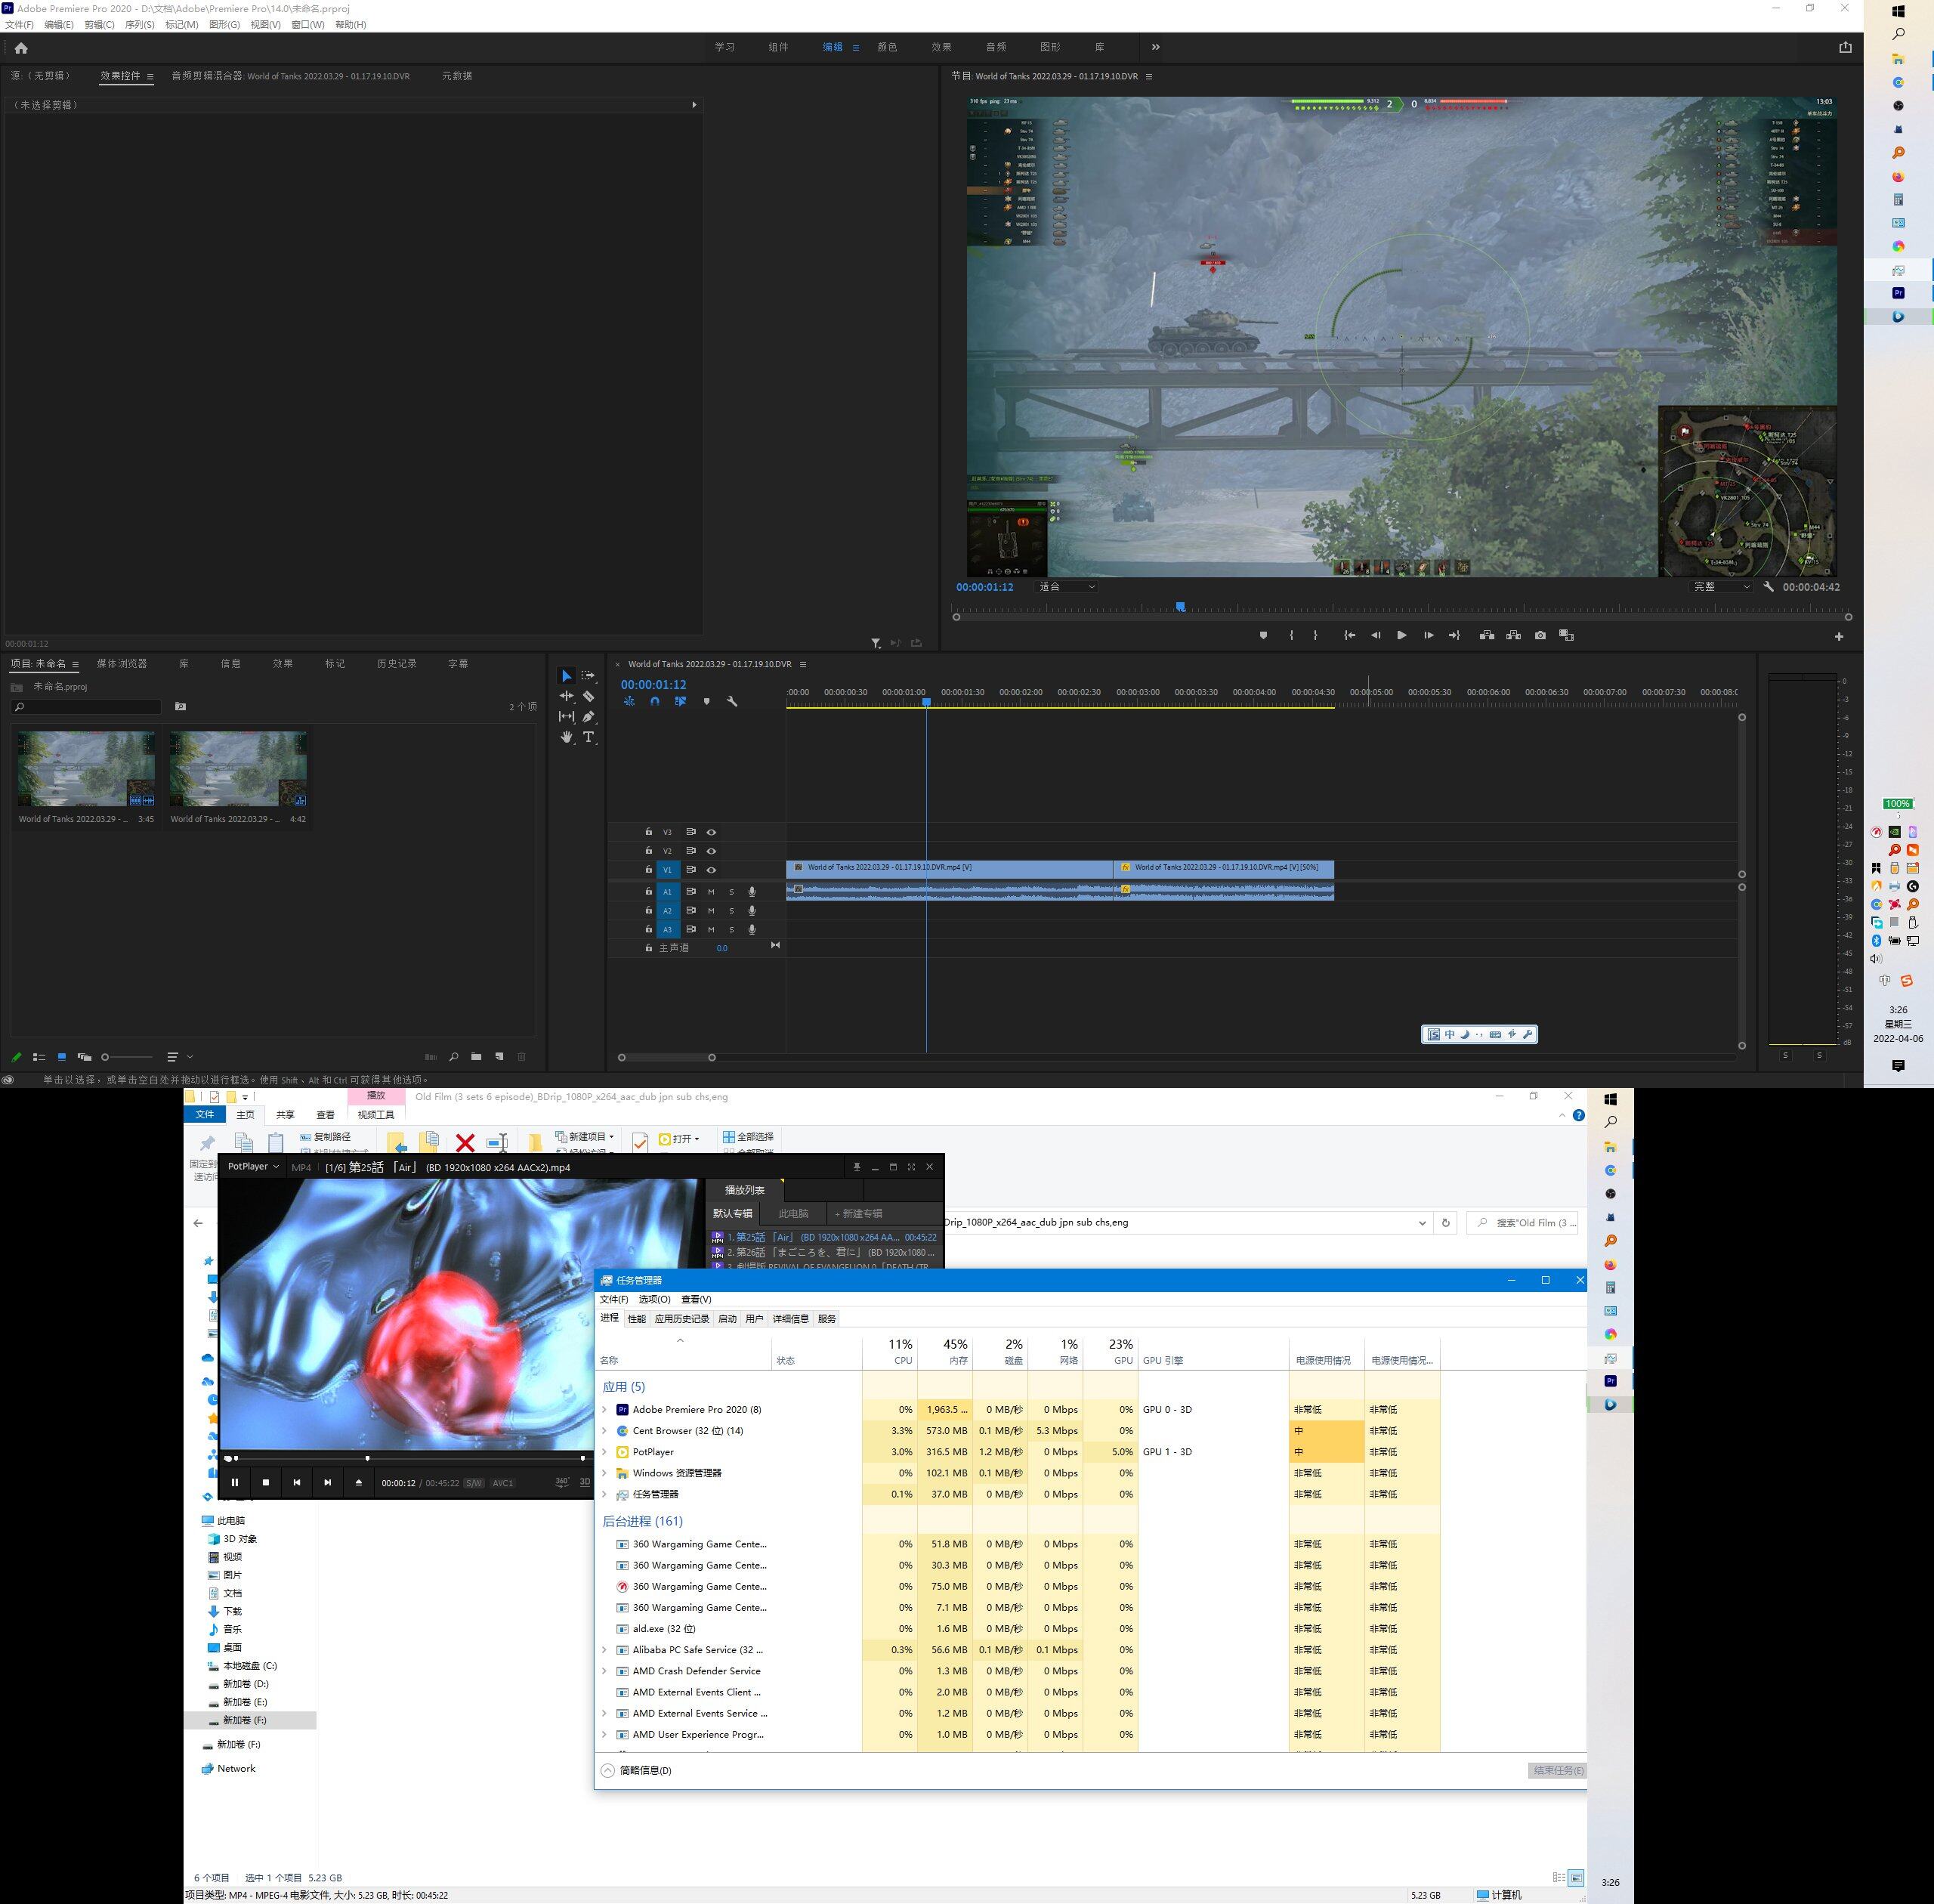Viewport: 1934px width, 1904px height.
Task: Solo audio track A2
Action: click(731, 911)
